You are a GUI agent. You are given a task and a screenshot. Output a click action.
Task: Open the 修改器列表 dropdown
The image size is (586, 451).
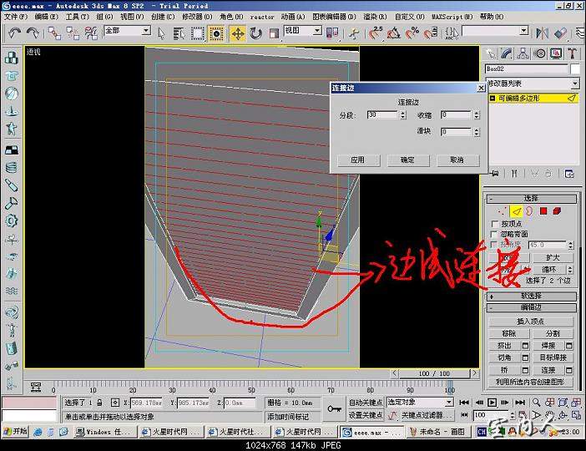pos(533,84)
